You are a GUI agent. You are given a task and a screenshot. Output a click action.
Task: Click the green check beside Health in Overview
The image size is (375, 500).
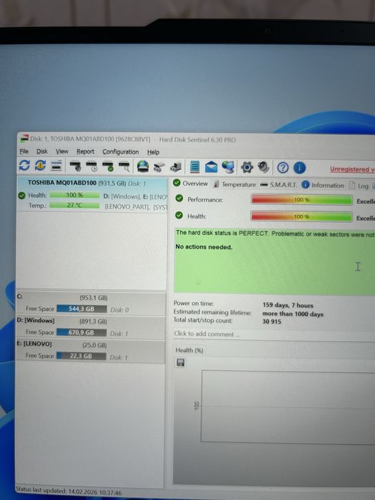coord(179,215)
